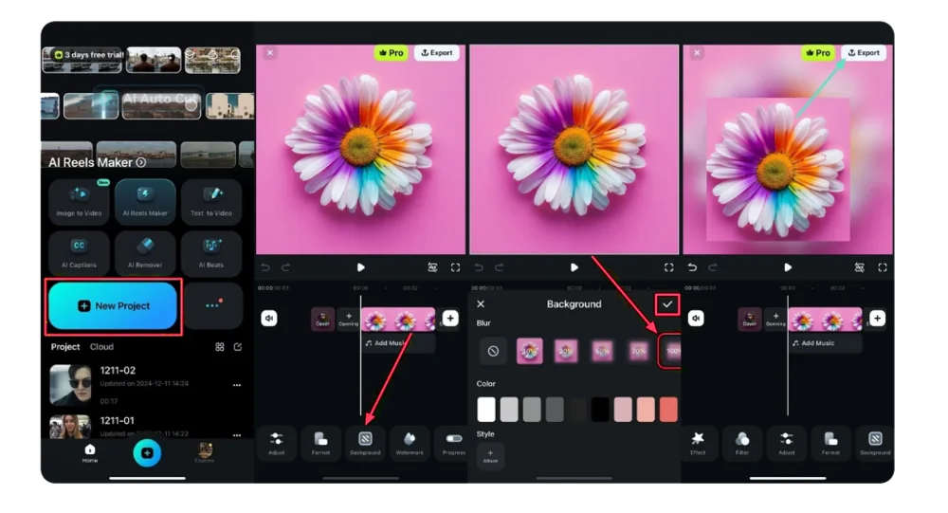Launch the AI Captions tool
This screenshot has height=513, width=948.
pyautogui.click(x=79, y=252)
